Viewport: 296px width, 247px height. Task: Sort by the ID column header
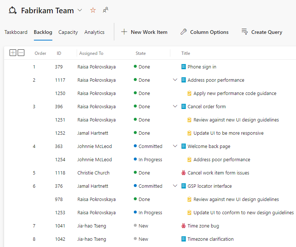(x=59, y=53)
